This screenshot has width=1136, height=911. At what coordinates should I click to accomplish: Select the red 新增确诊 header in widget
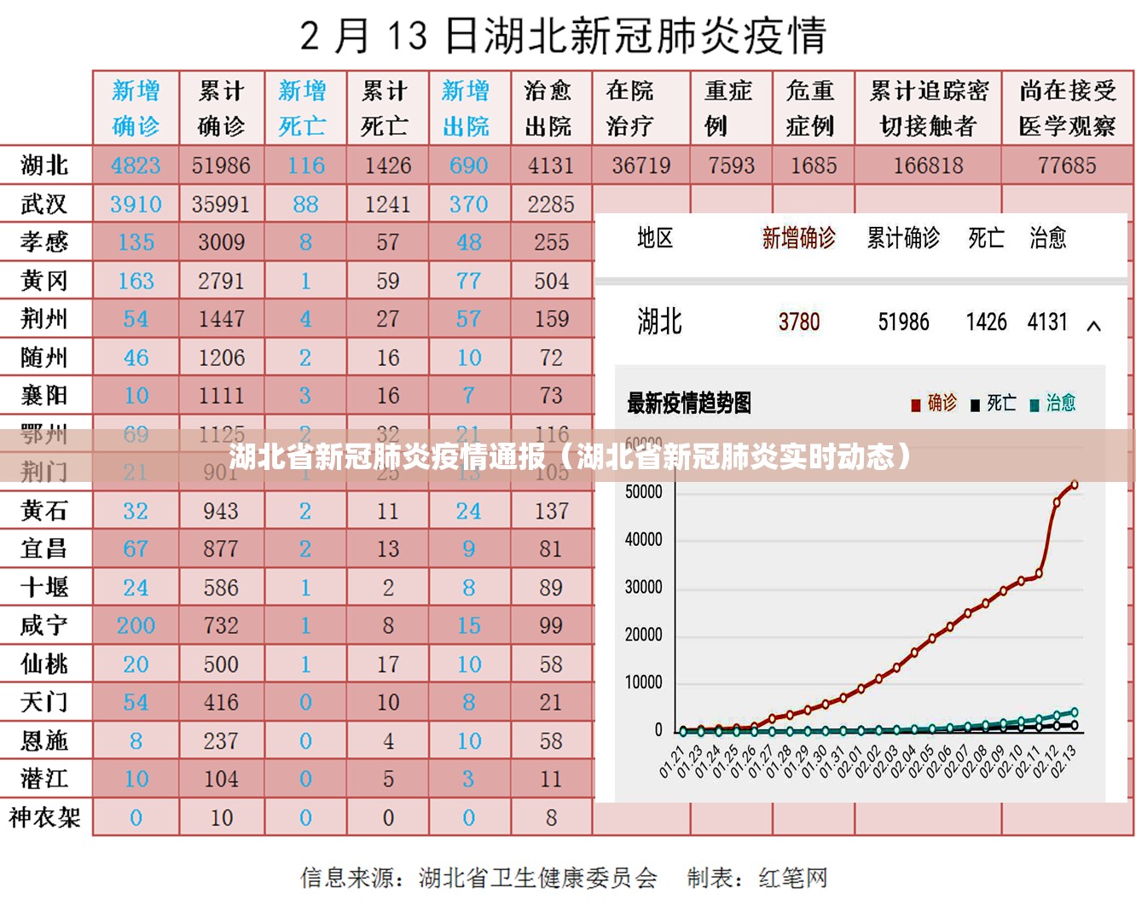798,238
